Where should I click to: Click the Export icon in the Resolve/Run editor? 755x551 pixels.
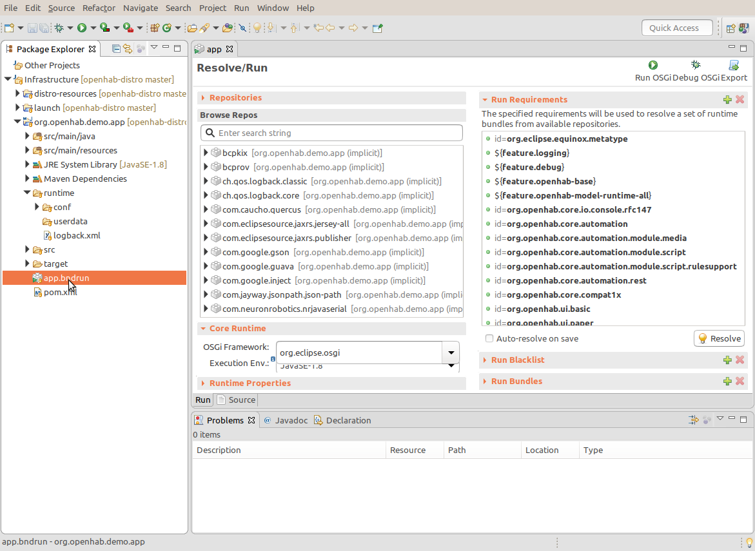[x=734, y=65]
